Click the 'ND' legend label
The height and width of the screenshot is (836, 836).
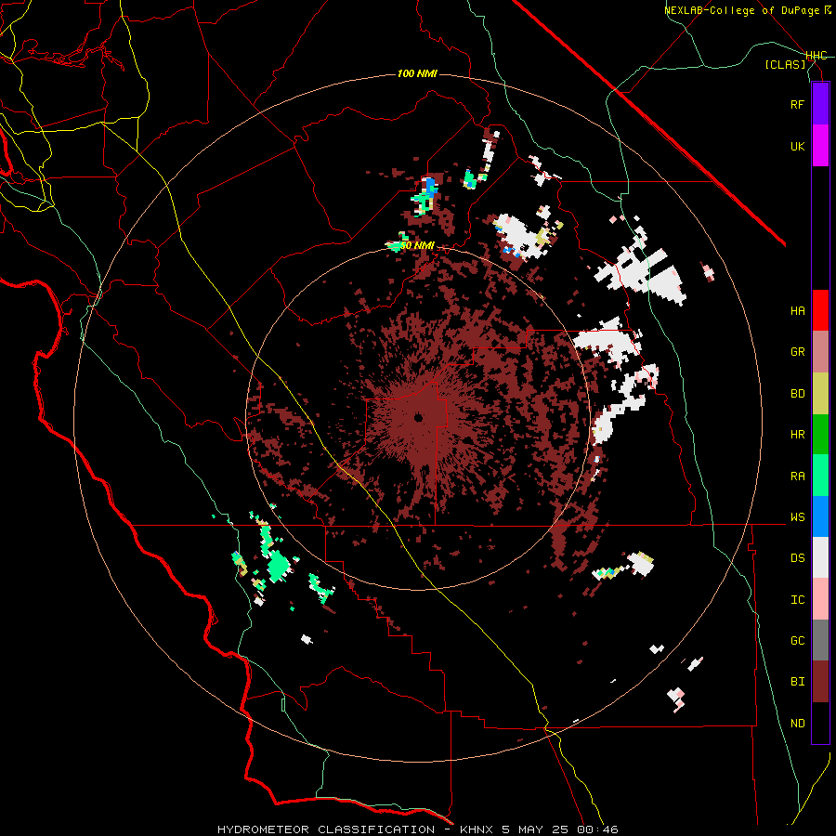[797, 724]
